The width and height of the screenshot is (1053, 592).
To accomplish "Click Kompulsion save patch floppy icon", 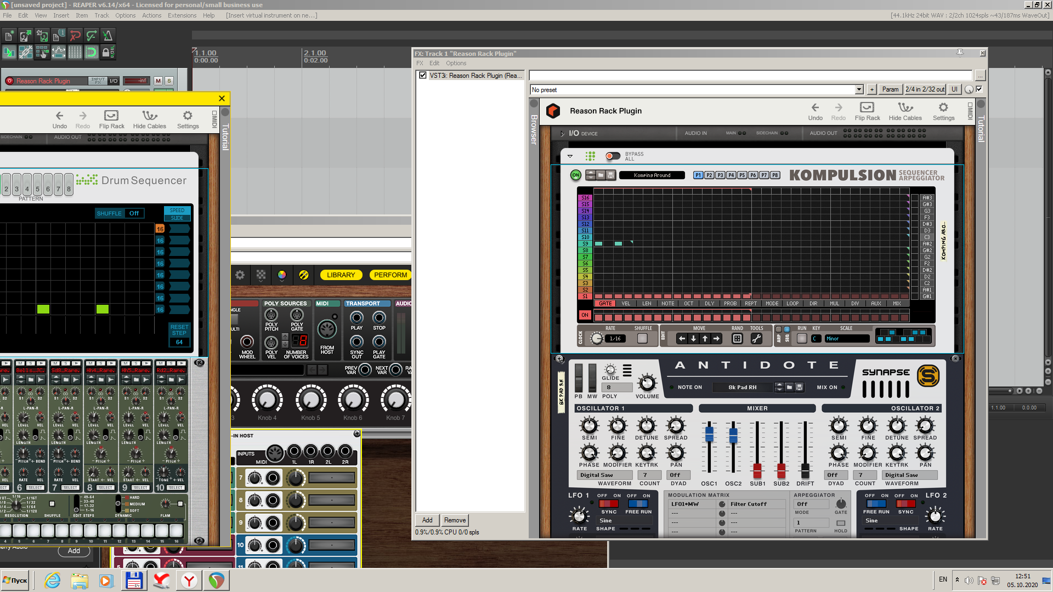I will pos(610,175).
